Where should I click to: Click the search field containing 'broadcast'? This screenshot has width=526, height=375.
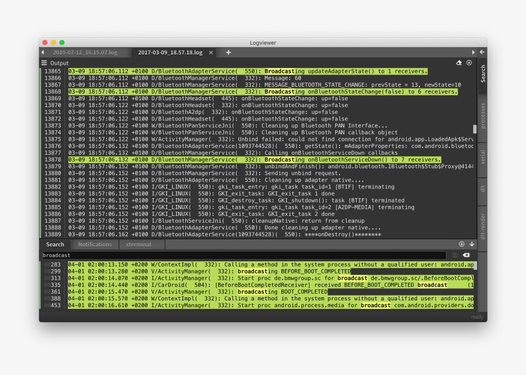coord(244,255)
